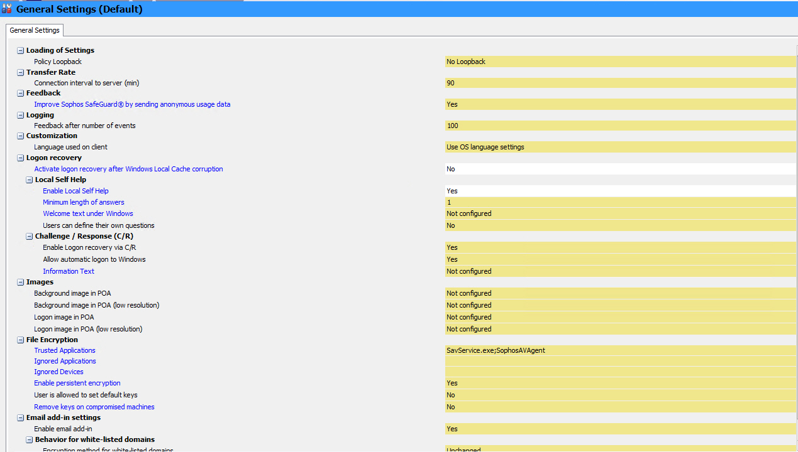Click the Trusted Applications value 'SavService.exe;SophosAVAgent'

(x=620, y=350)
